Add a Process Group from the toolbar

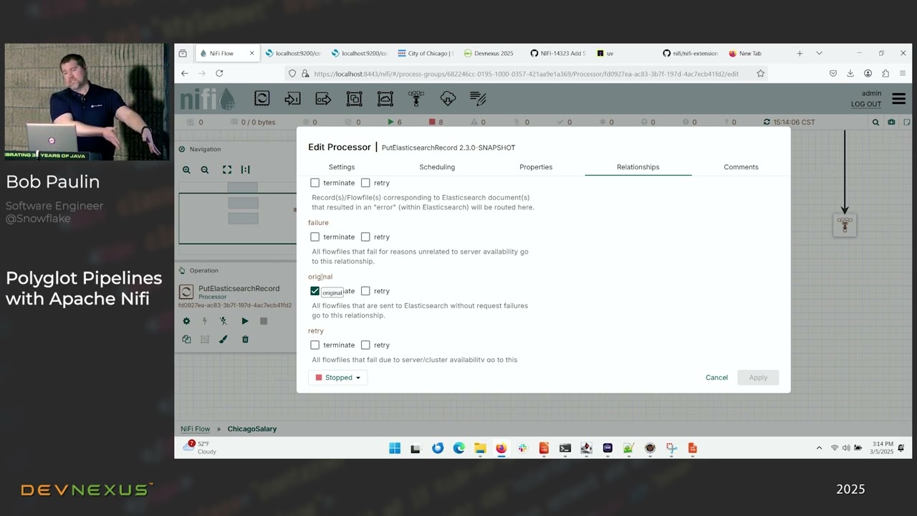click(x=354, y=99)
